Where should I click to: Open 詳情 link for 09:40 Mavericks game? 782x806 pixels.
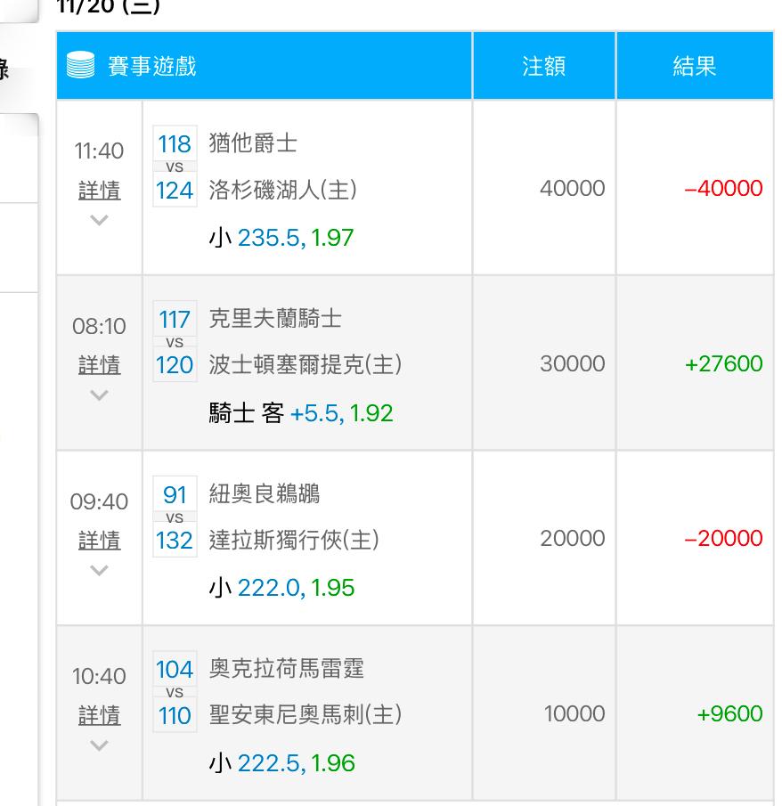click(x=99, y=541)
